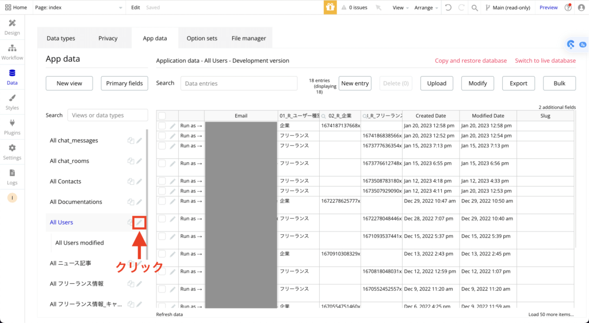
Task: Click the New view button
Action: tap(69, 83)
